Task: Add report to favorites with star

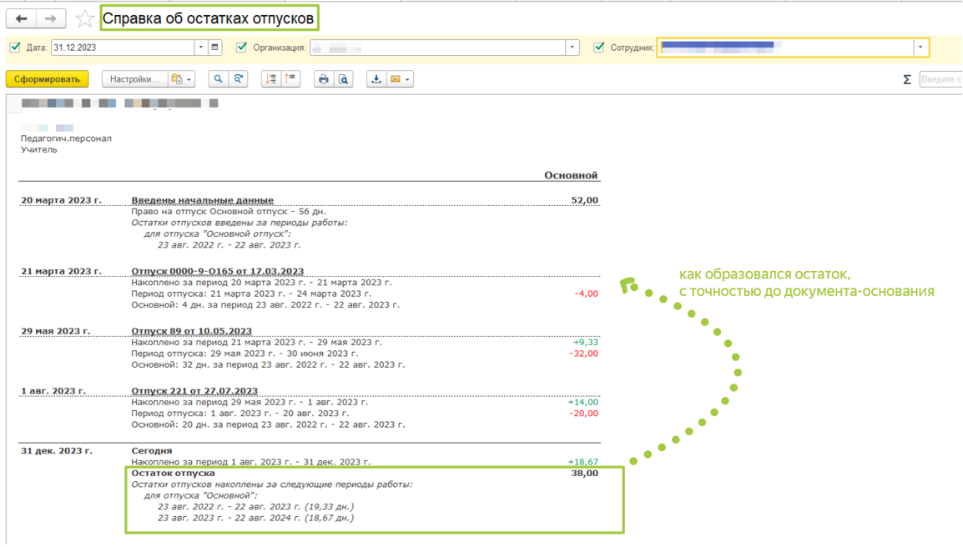Action: point(84,18)
